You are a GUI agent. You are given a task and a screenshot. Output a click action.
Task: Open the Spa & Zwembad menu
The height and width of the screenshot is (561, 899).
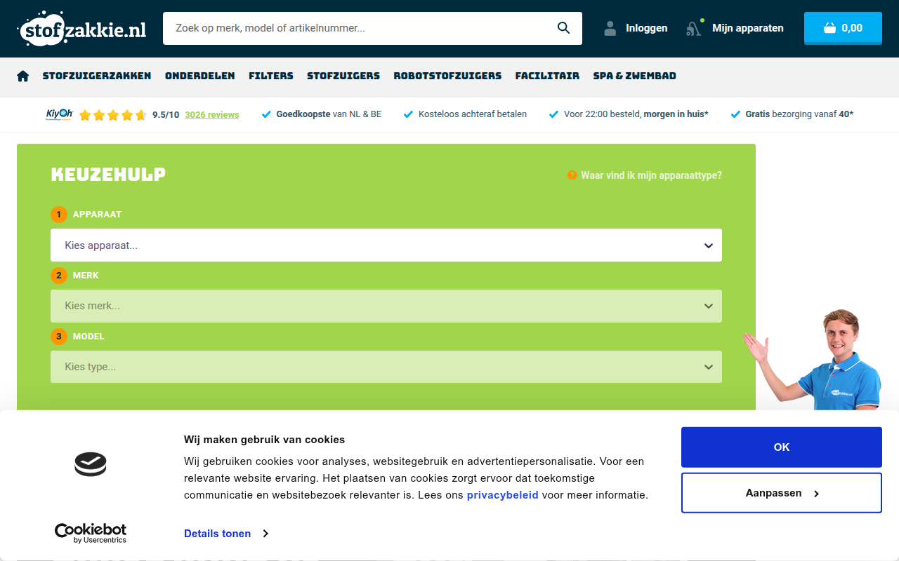point(635,76)
